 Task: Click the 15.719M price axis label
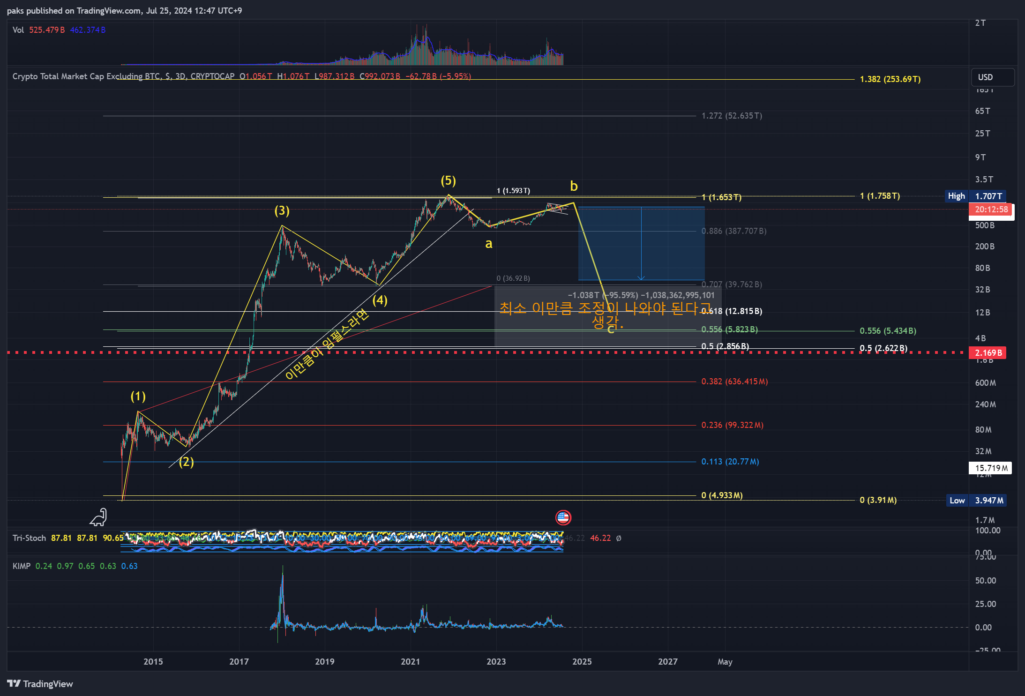(x=990, y=468)
